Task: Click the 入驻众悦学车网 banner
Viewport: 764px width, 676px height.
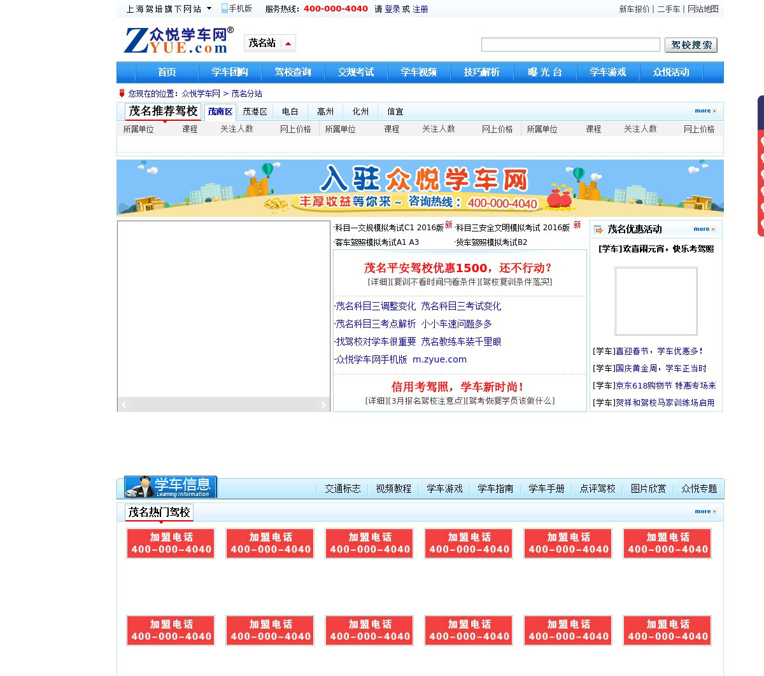Action: [420, 188]
